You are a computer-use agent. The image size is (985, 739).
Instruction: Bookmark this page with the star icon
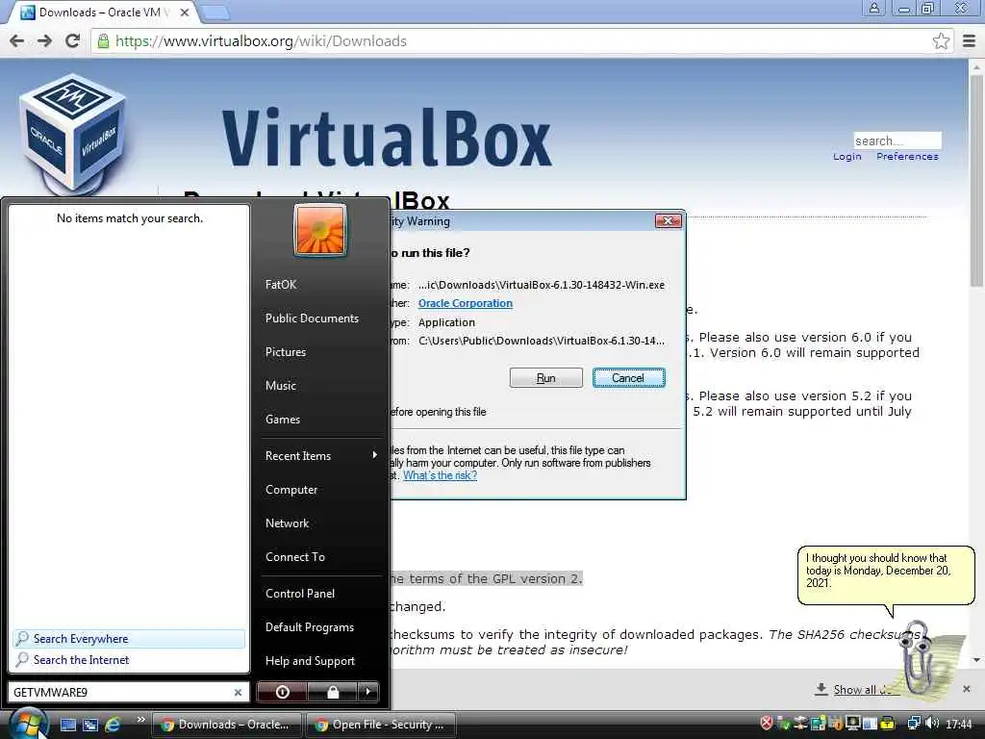pos(941,41)
